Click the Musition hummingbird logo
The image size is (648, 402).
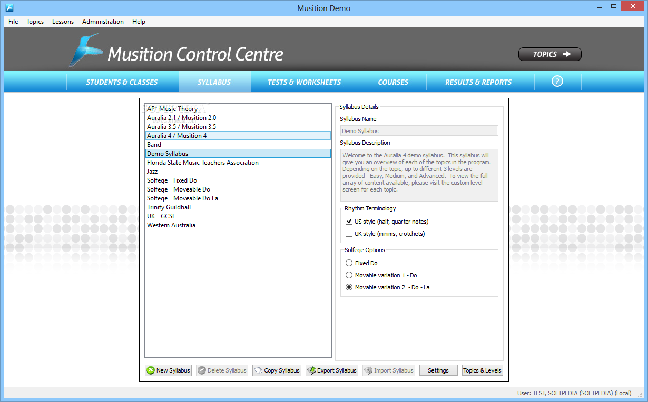point(85,51)
